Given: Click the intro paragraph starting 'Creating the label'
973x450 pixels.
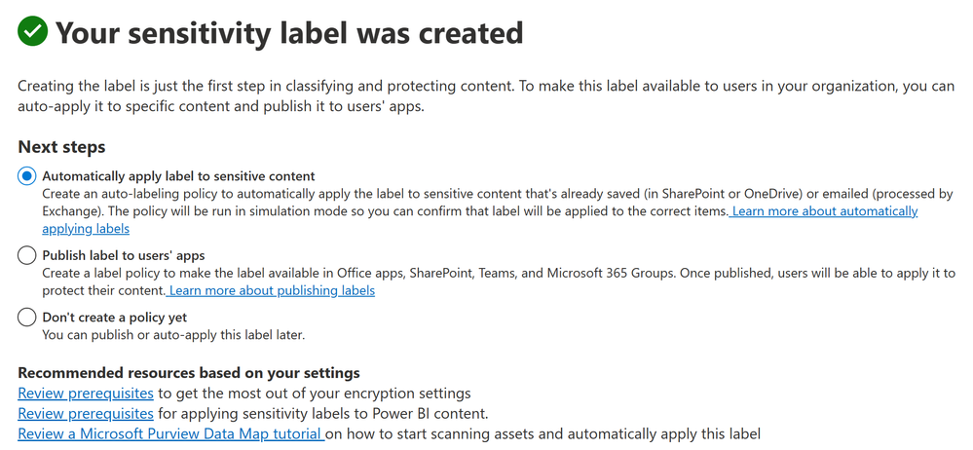Looking at the screenshot, I should tap(486, 95).
